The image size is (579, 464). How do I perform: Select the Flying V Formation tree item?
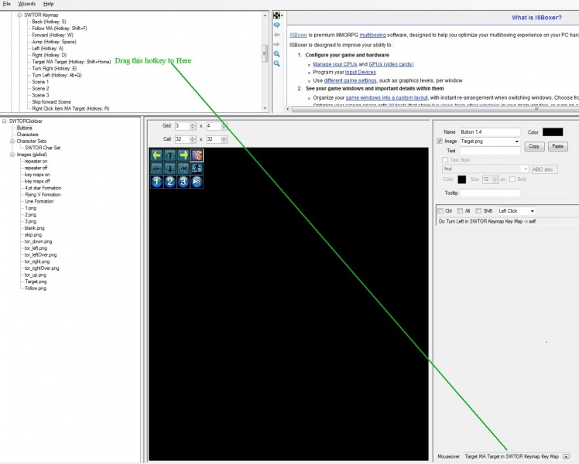point(43,195)
